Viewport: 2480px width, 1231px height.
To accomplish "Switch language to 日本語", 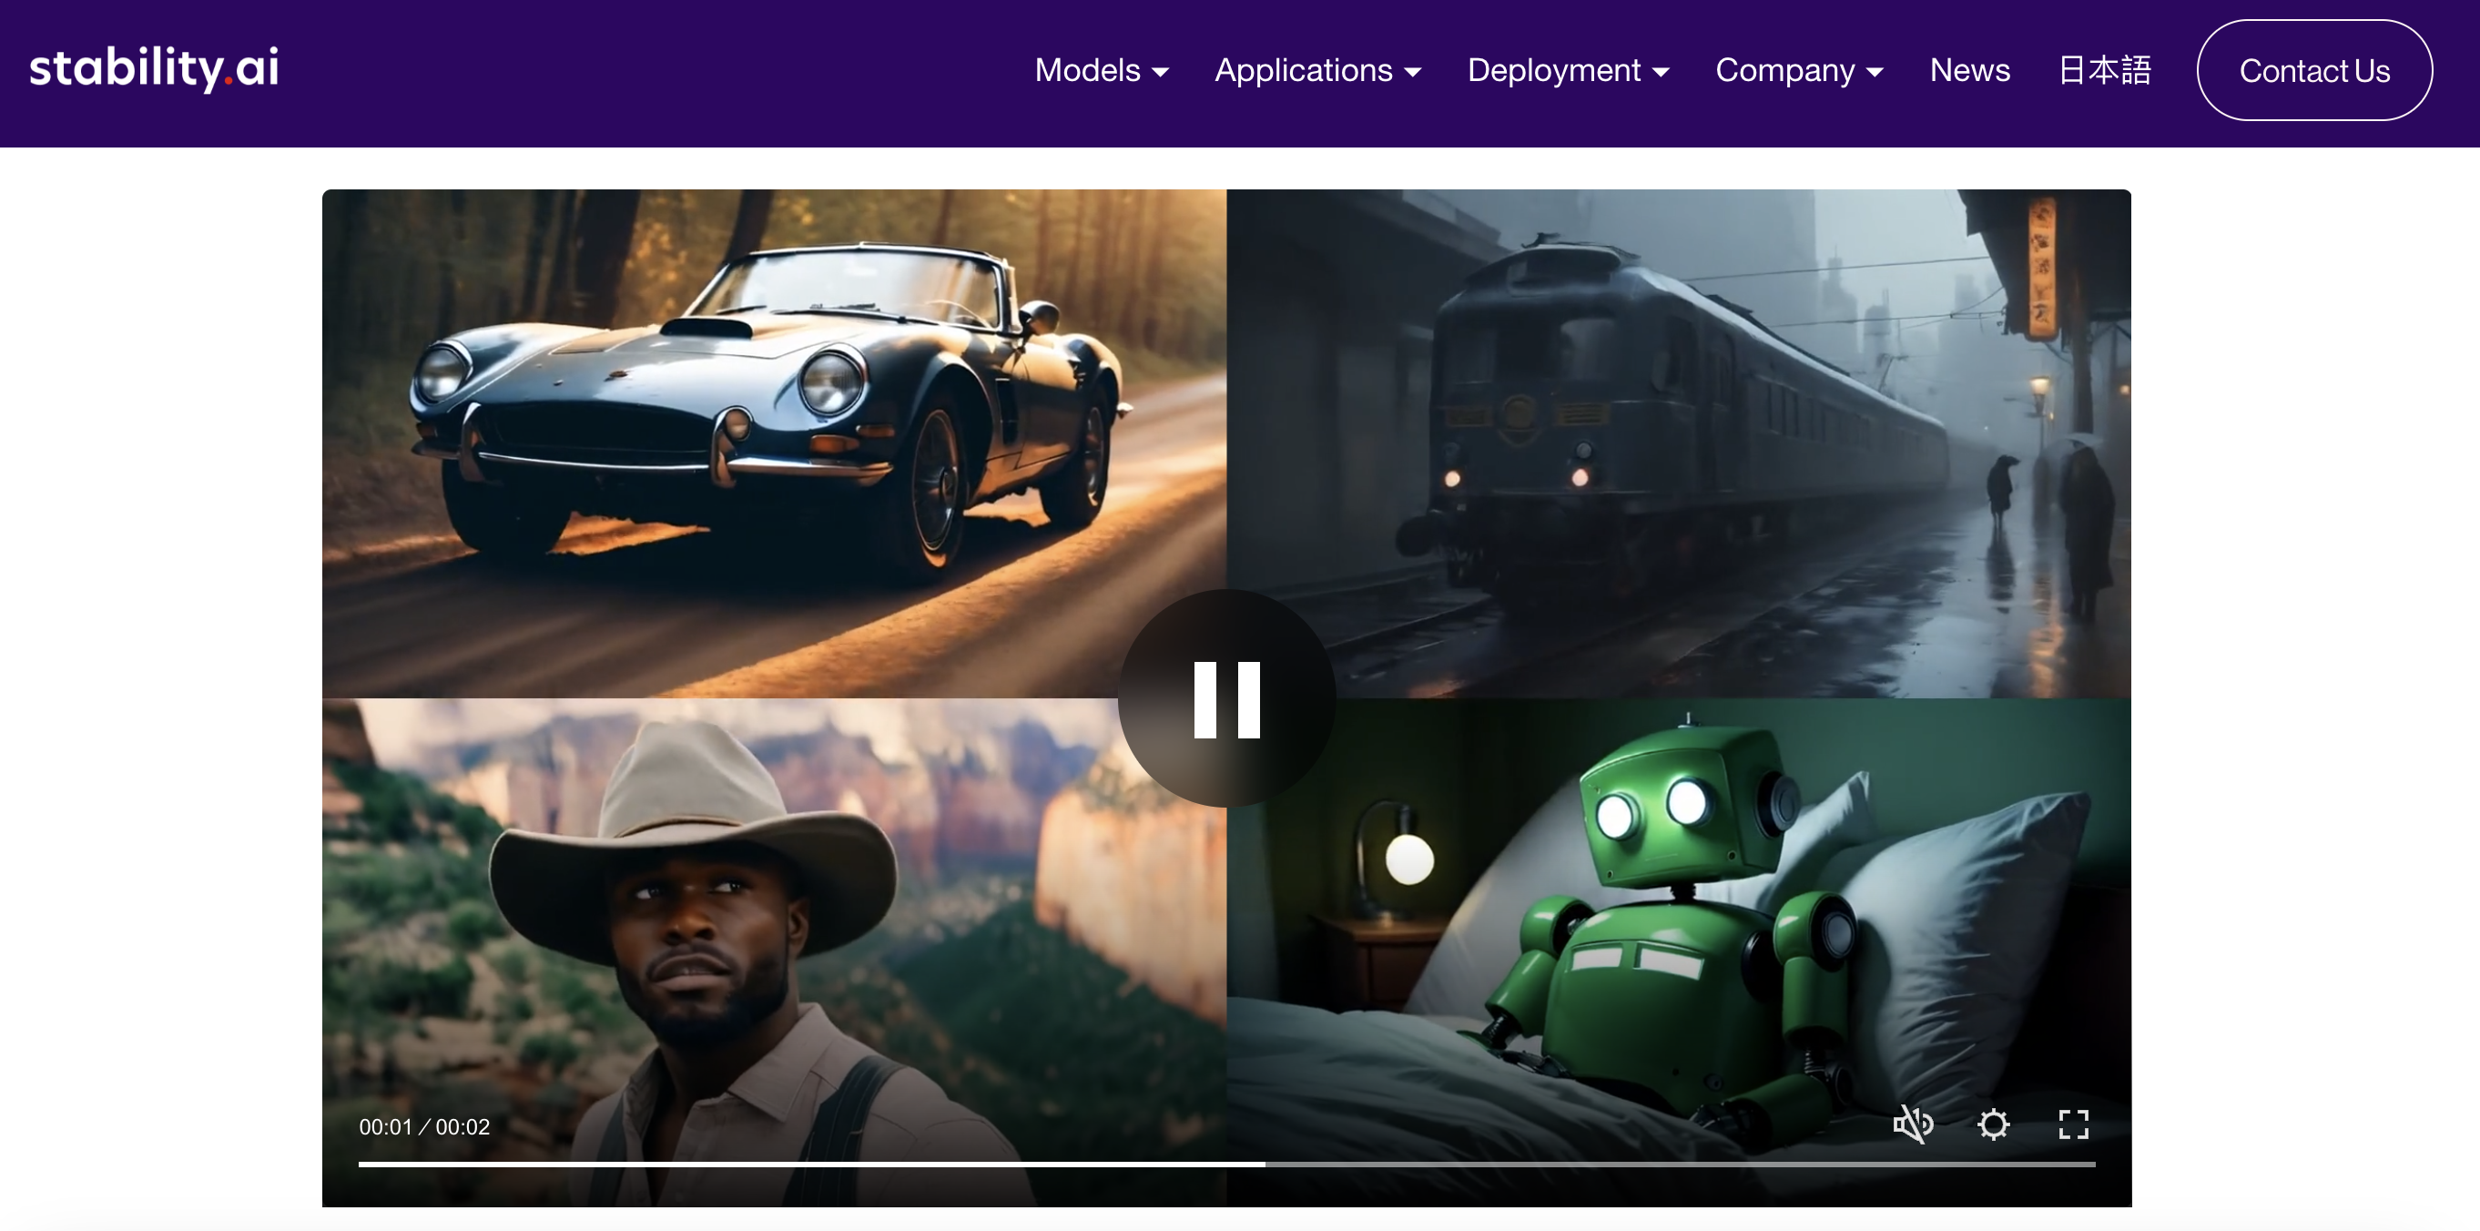I will click(x=2104, y=70).
